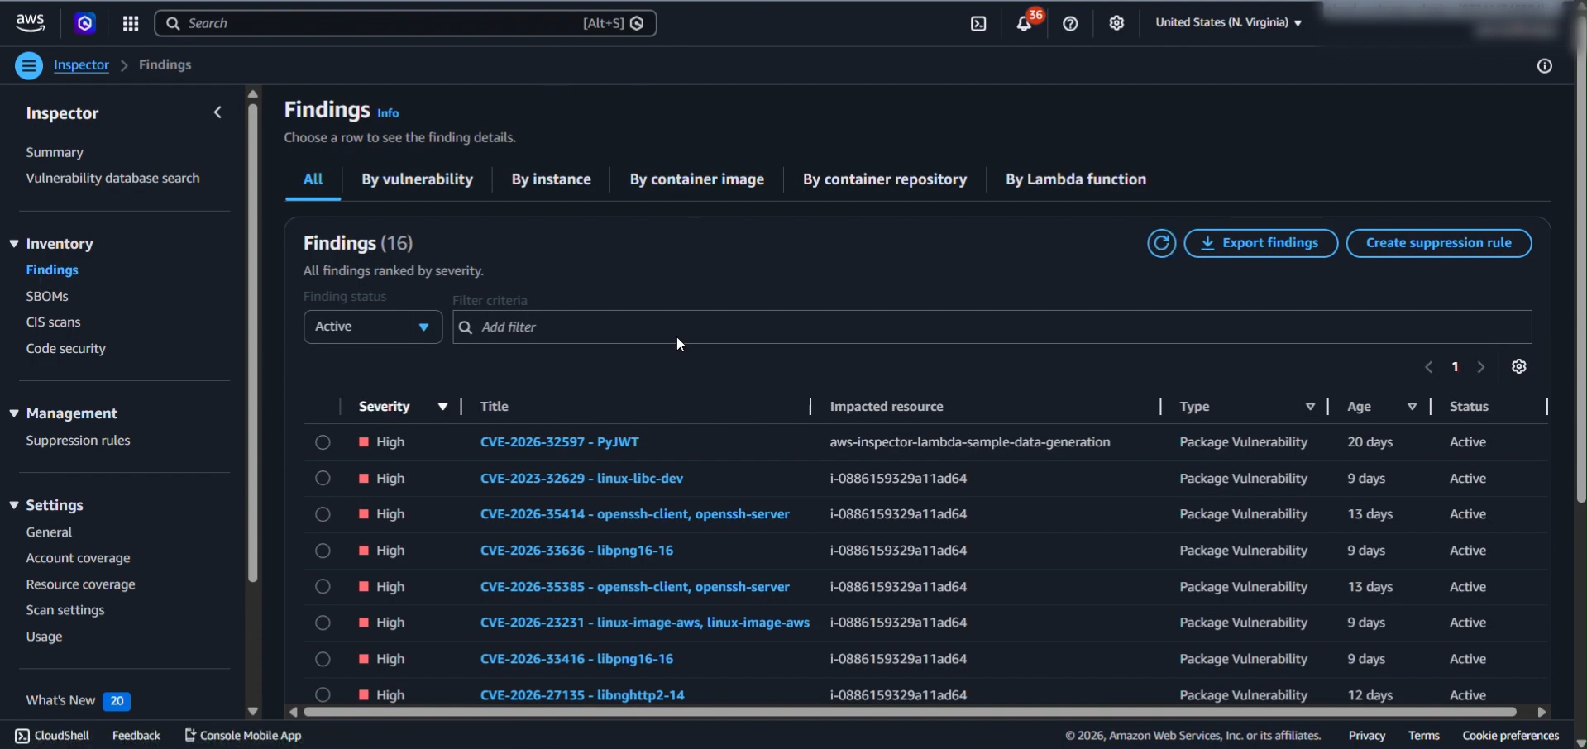Refresh the findings list
The image size is (1587, 749).
1161,243
